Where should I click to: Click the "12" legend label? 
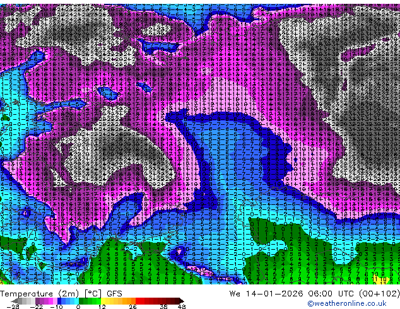(102, 306)
